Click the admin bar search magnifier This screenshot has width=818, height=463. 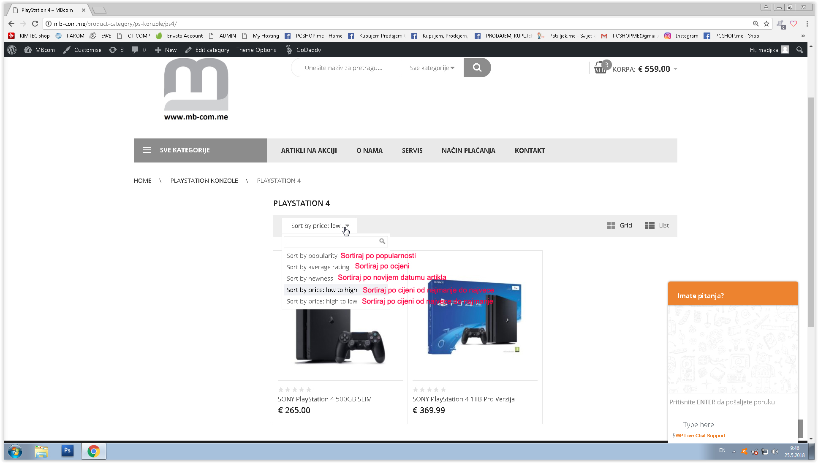pyautogui.click(x=799, y=50)
